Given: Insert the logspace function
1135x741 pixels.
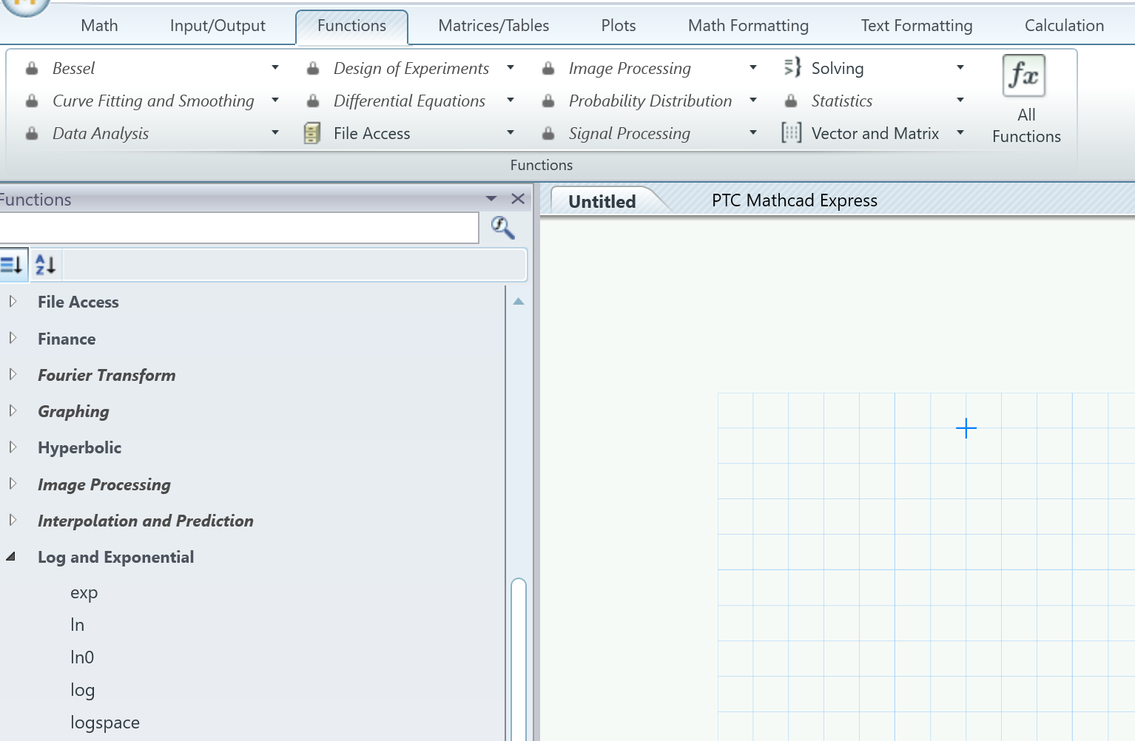Looking at the screenshot, I should (x=105, y=723).
